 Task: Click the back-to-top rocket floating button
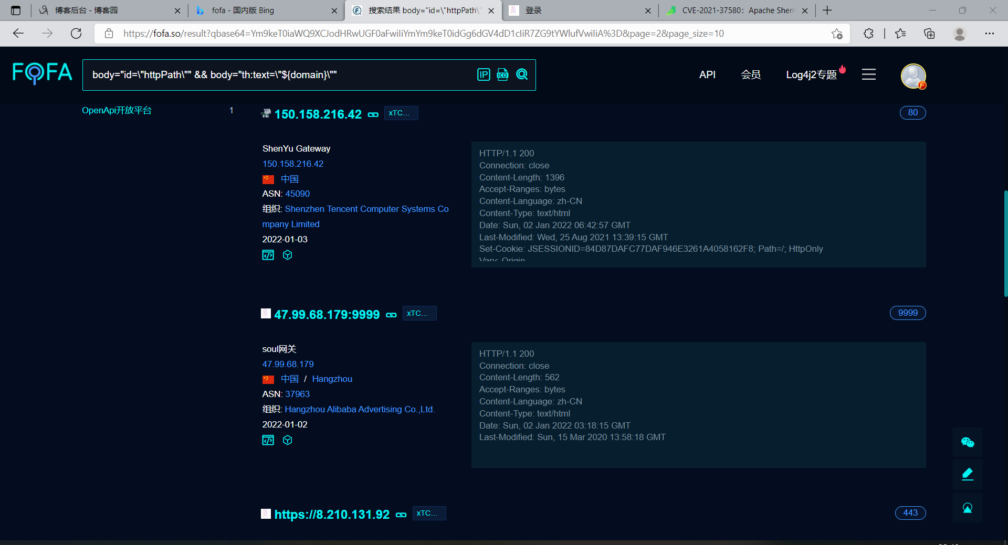(x=968, y=508)
